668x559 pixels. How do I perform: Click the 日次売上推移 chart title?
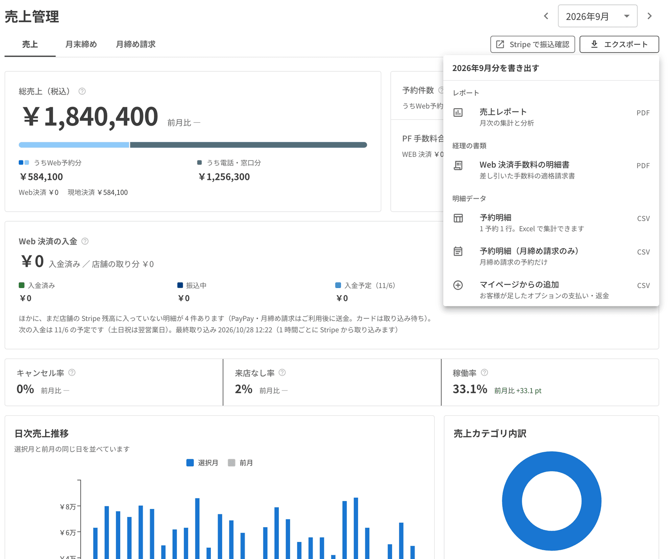click(x=41, y=433)
